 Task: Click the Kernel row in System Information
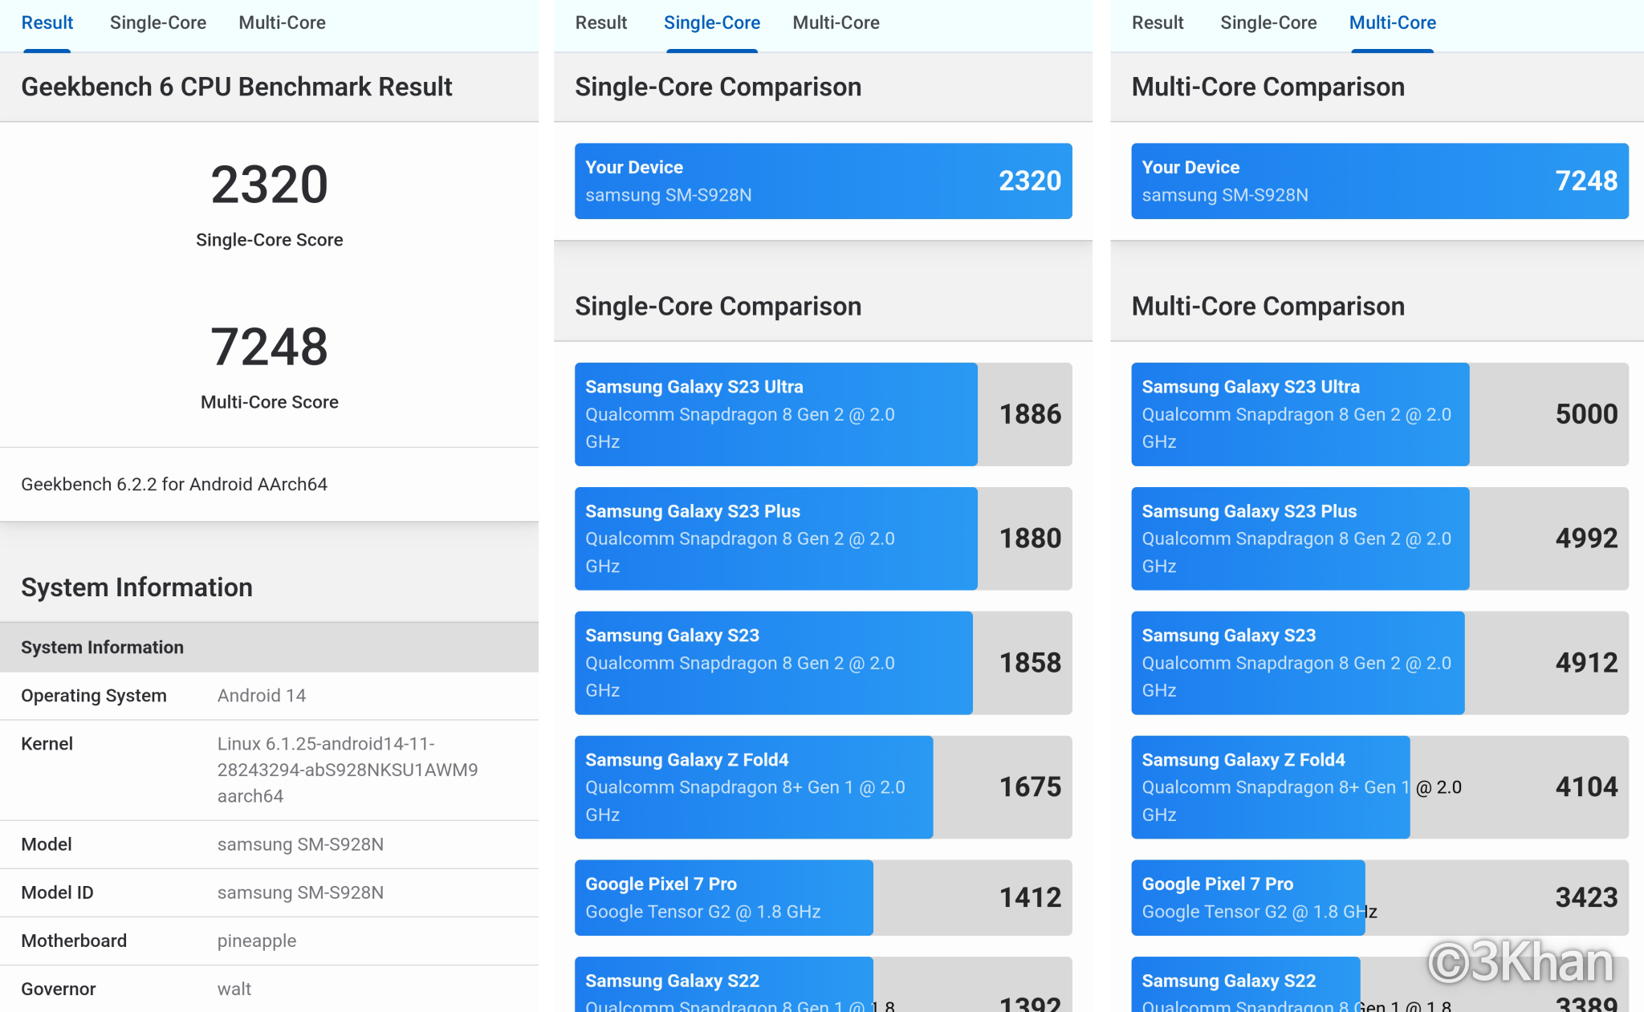(x=269, y=770)
